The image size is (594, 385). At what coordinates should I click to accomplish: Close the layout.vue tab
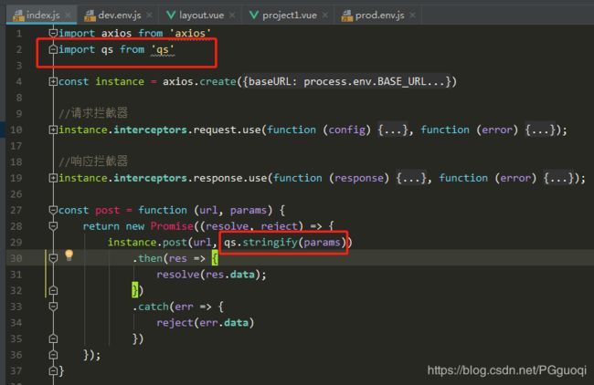232,16
